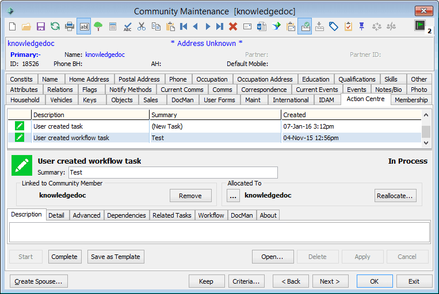Go to next record arrow

[208, 26]
